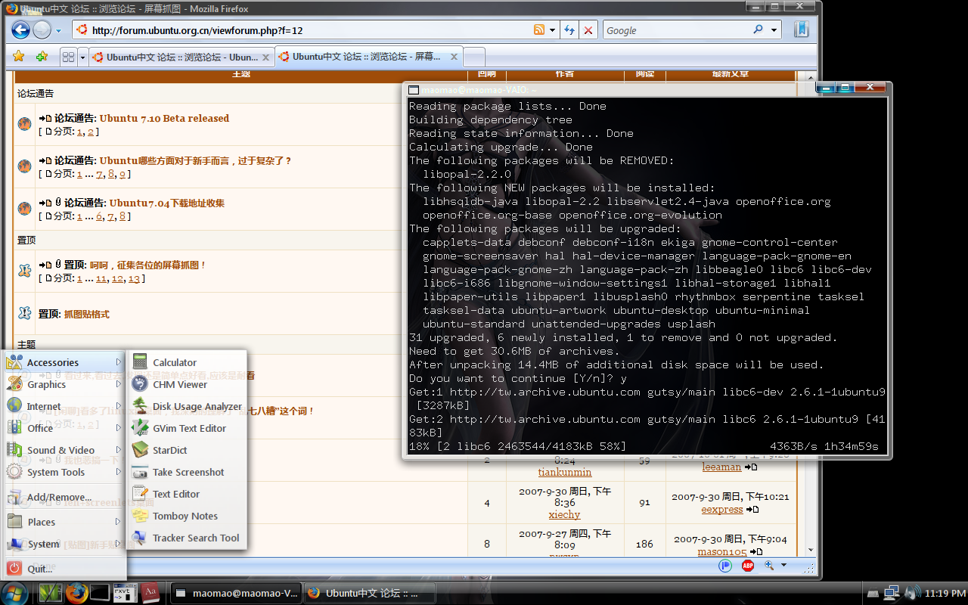Click the RSS feed icon in address bar

[x=539, y=30]
